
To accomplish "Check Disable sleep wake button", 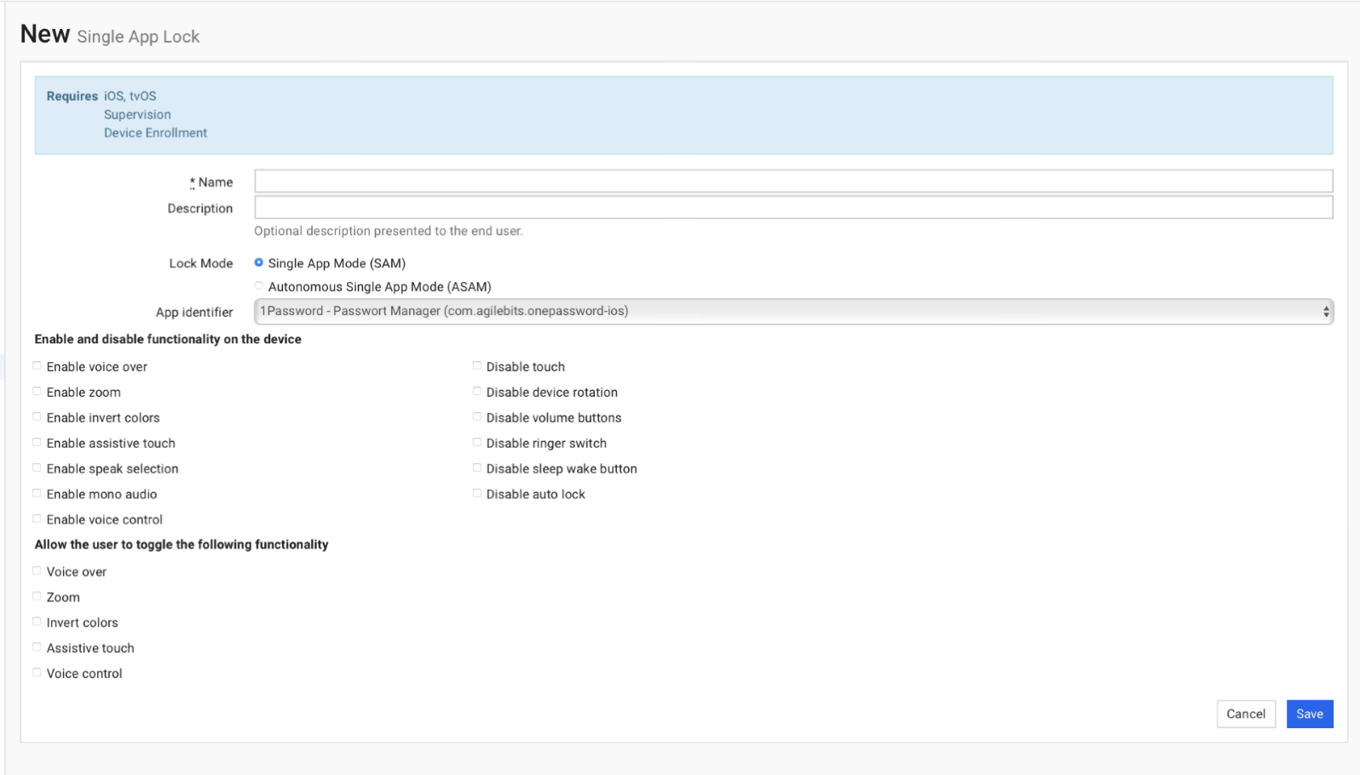I will 477,468.
